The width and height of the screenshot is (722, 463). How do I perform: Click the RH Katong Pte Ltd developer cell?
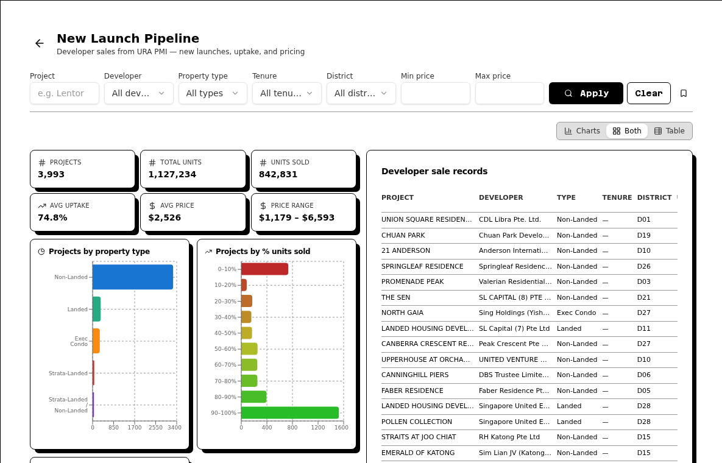[x=509, y=437]
